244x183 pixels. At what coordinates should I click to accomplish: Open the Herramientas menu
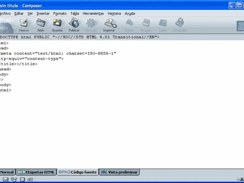click(x=93, y=13)
